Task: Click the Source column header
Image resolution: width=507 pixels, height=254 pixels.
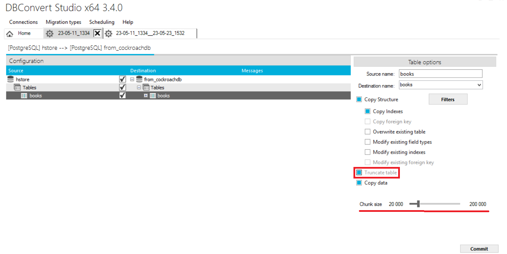Action: 16,71
